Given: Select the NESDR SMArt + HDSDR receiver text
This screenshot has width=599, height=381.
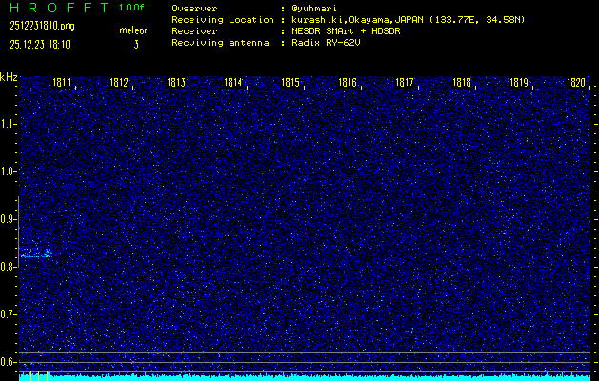Looking at the screenshot, I should tap(345, 31).
